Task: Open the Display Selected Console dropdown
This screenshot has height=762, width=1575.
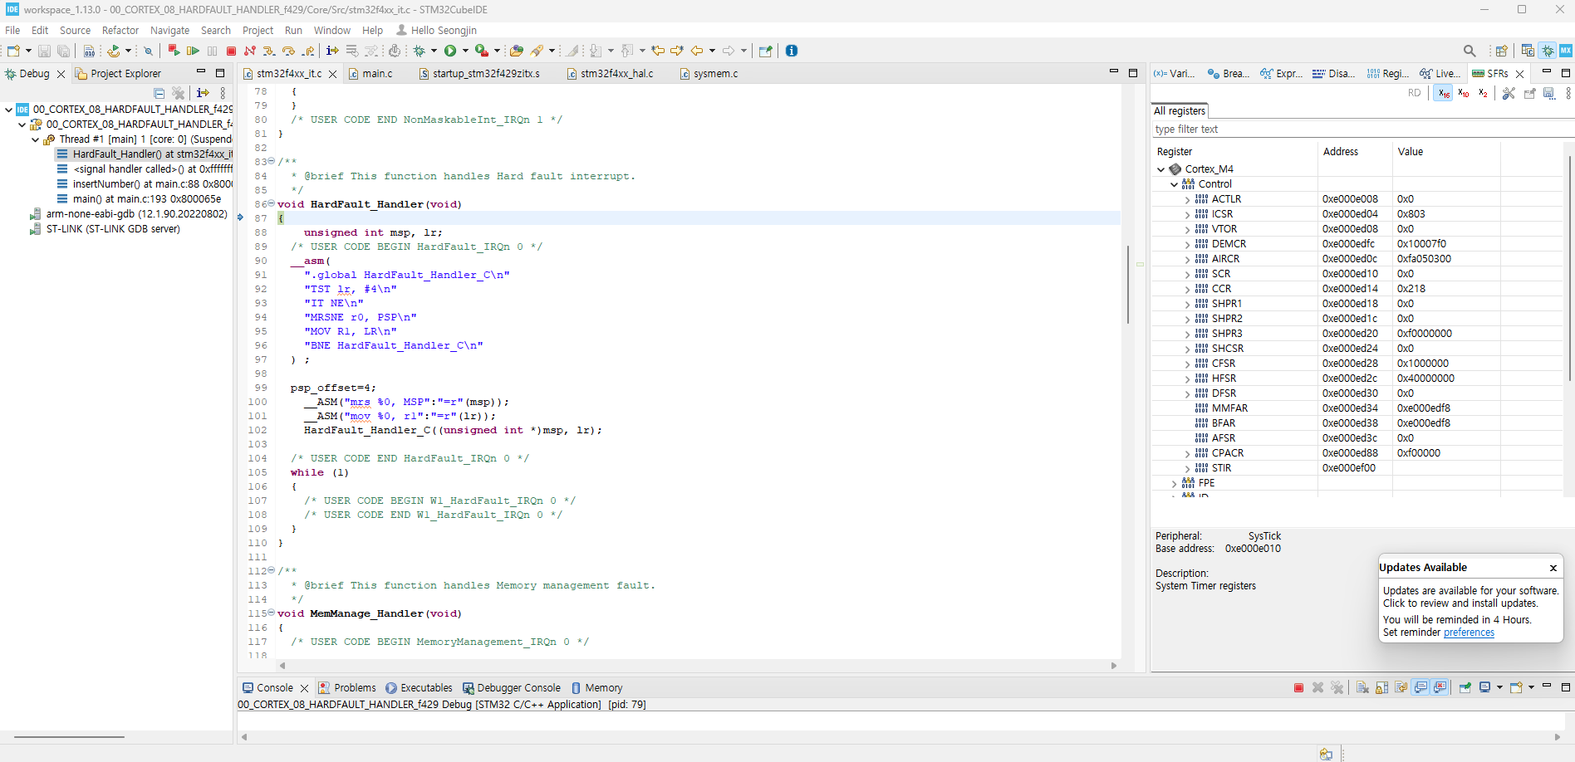Action: point(1499,687)
